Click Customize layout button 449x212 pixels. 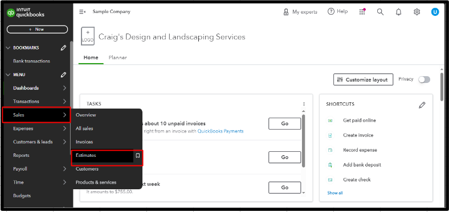pos(363,80)
